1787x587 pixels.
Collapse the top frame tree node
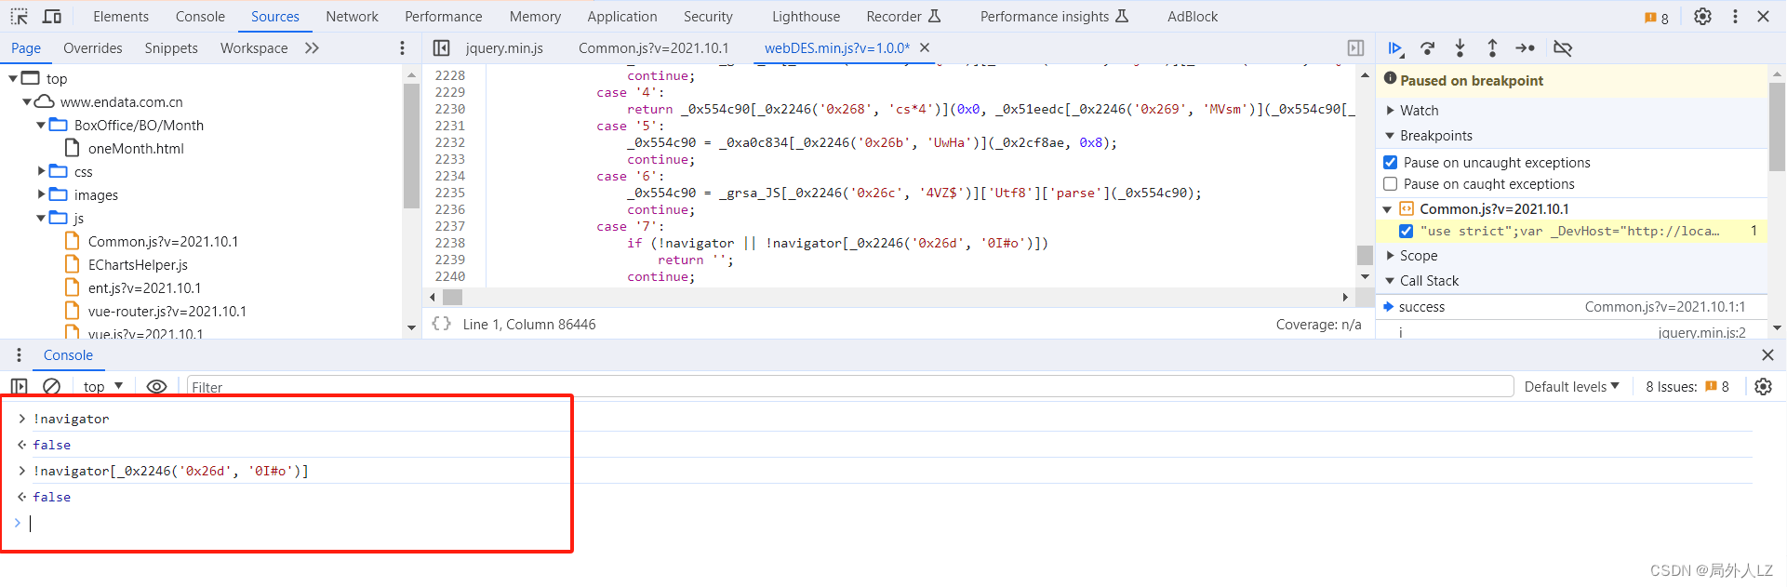coord(13,78)
